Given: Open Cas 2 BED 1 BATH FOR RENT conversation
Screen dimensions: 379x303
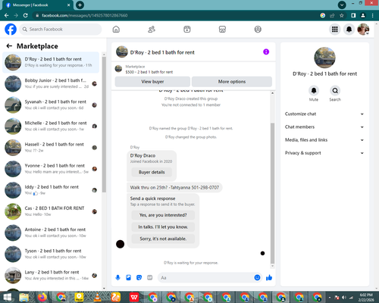Looking at the screenshot, I should (51, 211).
